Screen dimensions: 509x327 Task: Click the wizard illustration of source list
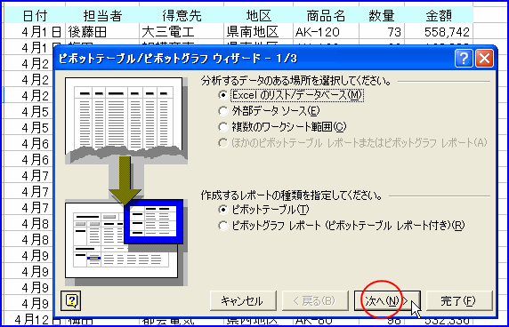click(x=126, y=120)
